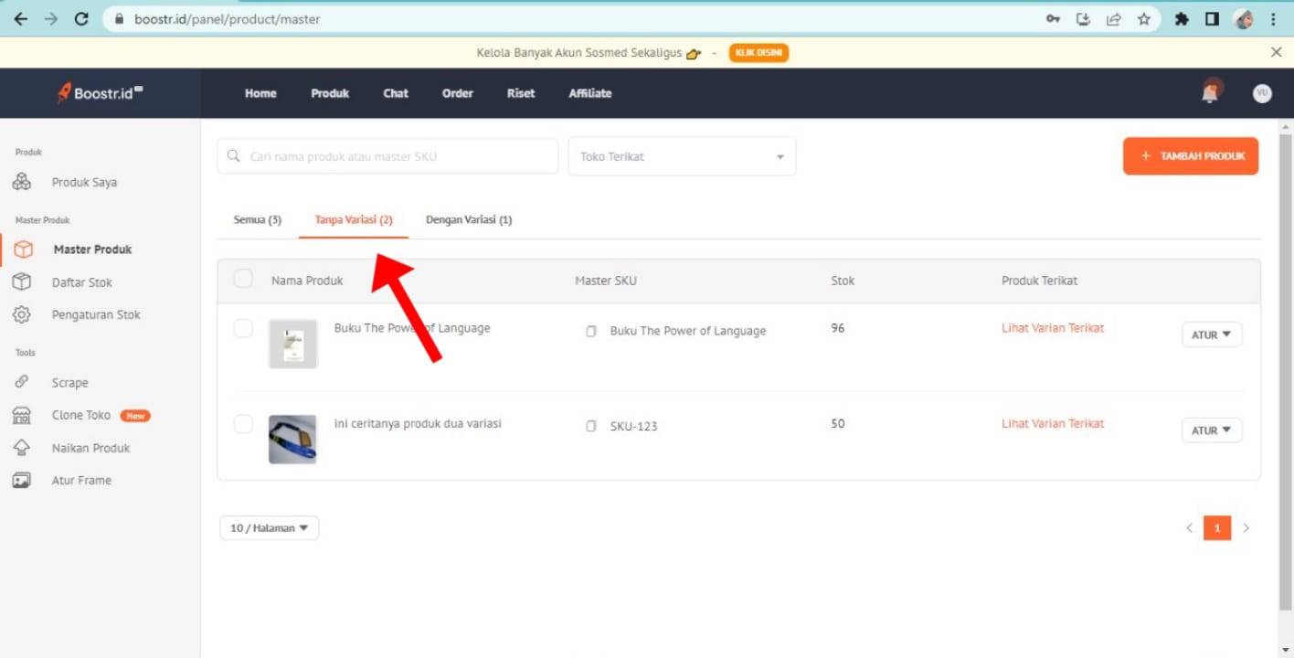This screenshot has height=658, width=1294.
Task: Open the Affiliate menu
Action: click(x=590, y=93)
